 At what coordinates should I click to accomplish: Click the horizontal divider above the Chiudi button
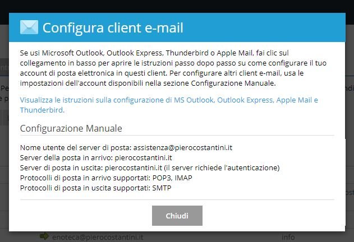(x=177, y=199)
